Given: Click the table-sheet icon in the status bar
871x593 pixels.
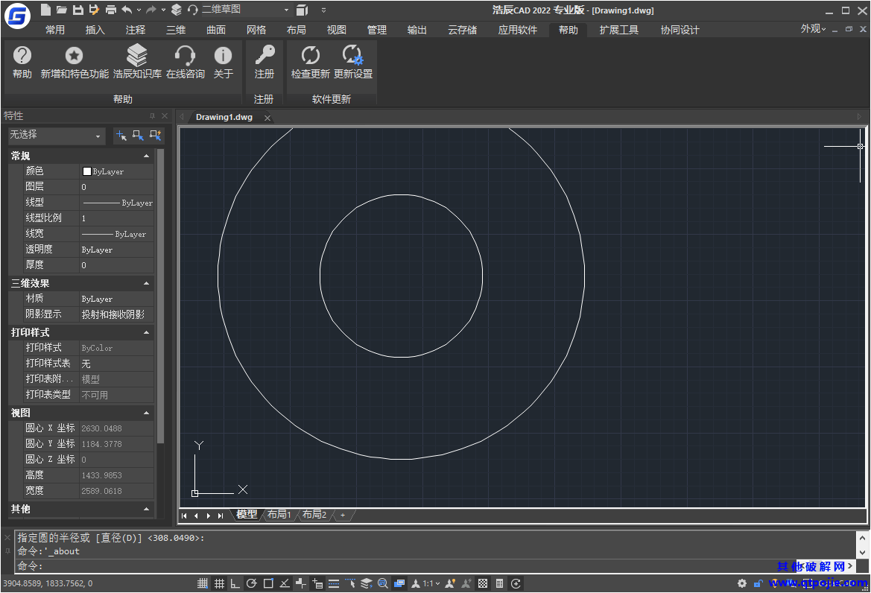Looking at the screenshot, I should [499, 583].
